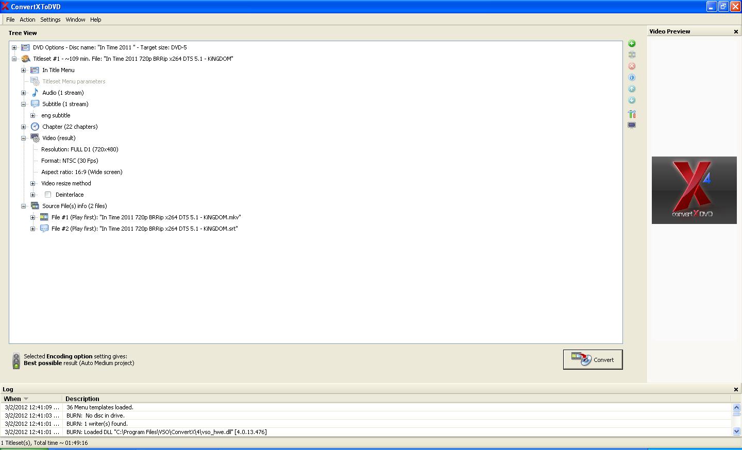Viewport: 742px width, 450px height.
Task: Expand the Chapter (22 chapters) node
Action: [23, 127]
